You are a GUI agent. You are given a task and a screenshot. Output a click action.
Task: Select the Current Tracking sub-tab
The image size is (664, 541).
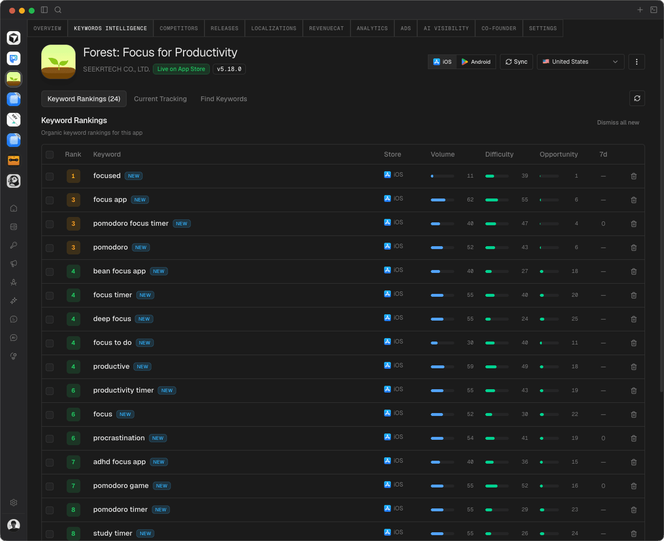pyautogui.click(x=160, y=99)
